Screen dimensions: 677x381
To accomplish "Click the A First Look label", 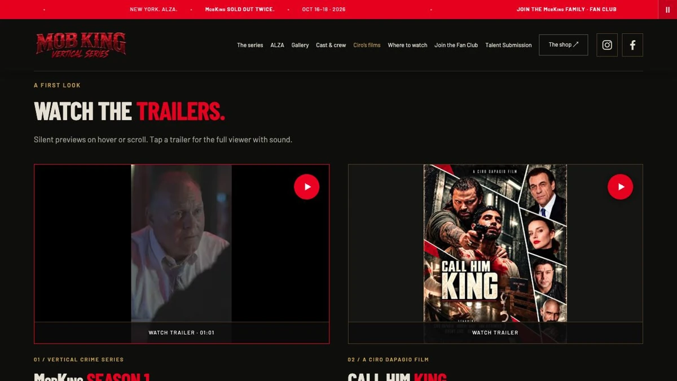I will tap(57, 85).
